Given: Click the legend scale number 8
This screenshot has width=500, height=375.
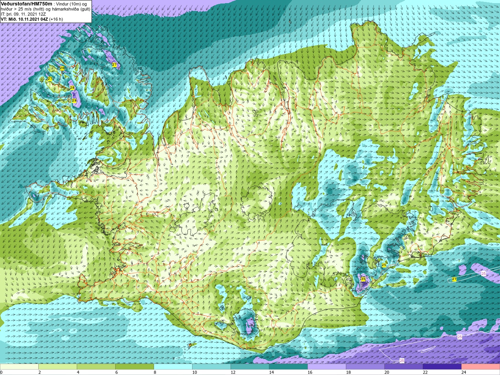Looking at the screenshot, I should [155, 372].
